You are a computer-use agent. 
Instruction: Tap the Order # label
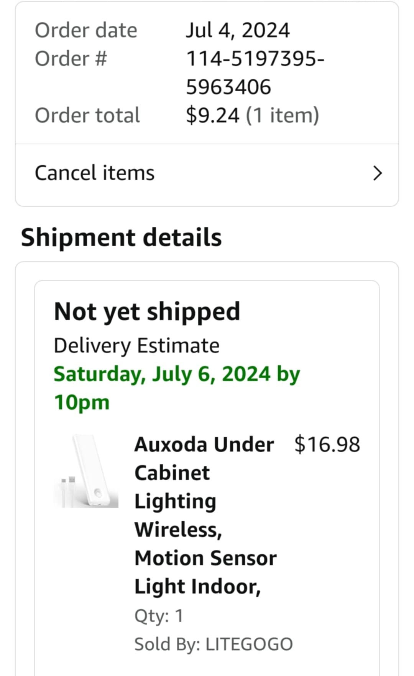(71, 59)
